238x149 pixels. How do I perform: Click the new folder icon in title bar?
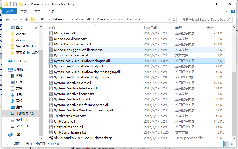tap(21, 4)
